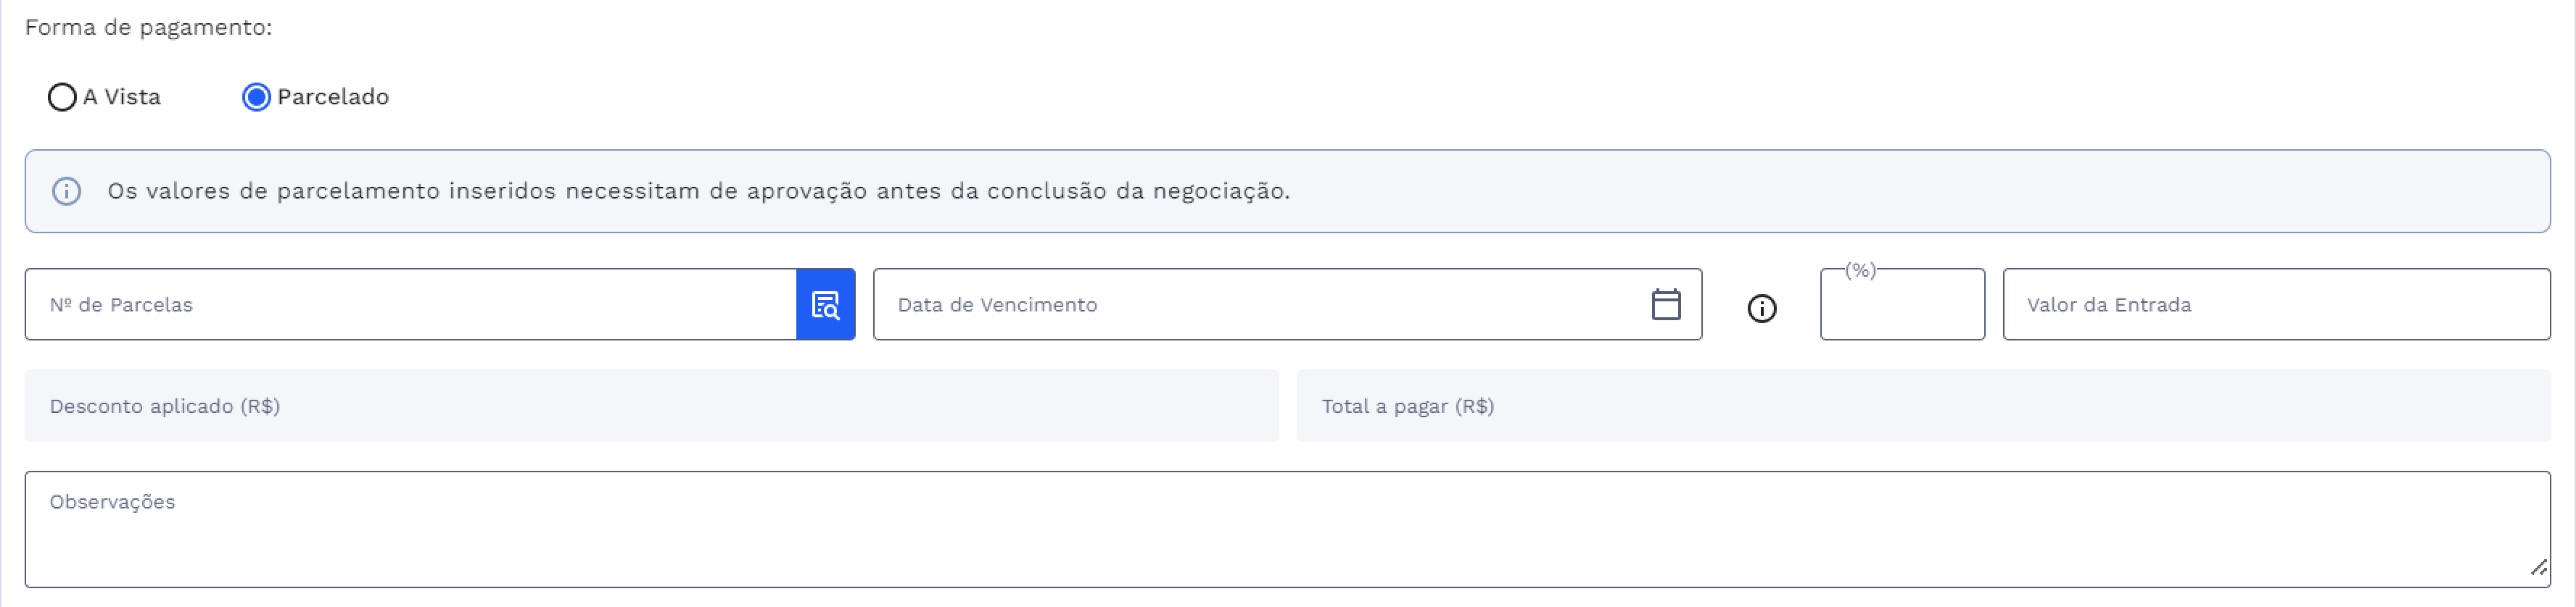Click the Desconto aplicado (R$) field
Viewport: 2576px width, 607px height.
pos(650,406)
